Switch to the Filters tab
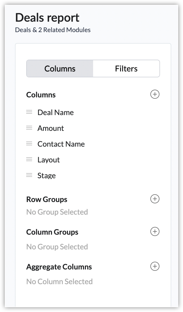 click(x=126, y=69)
